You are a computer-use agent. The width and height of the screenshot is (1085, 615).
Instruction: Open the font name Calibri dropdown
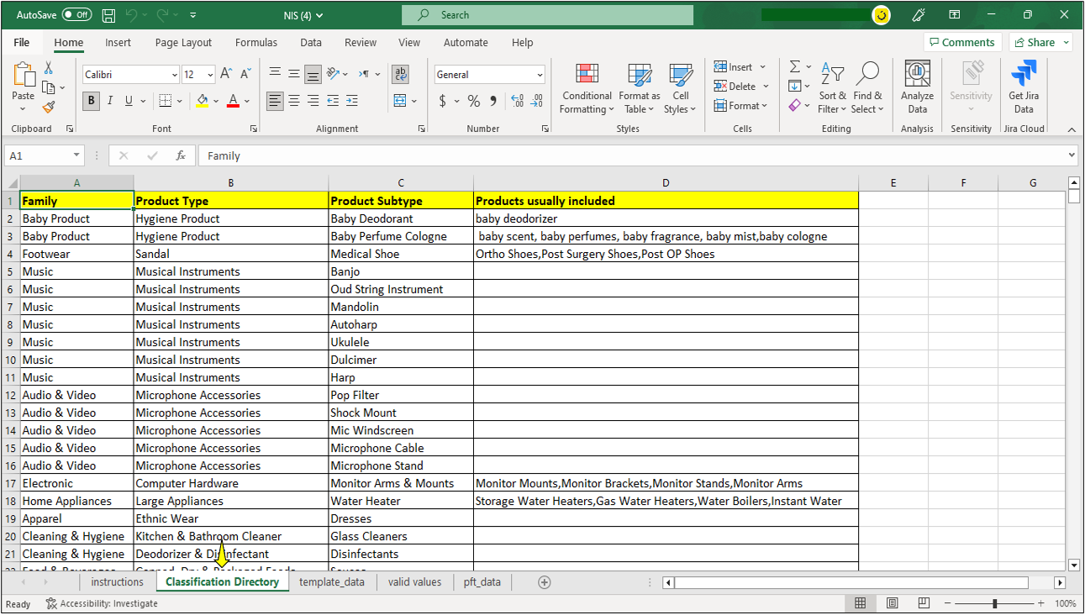(x=174, y=75)
